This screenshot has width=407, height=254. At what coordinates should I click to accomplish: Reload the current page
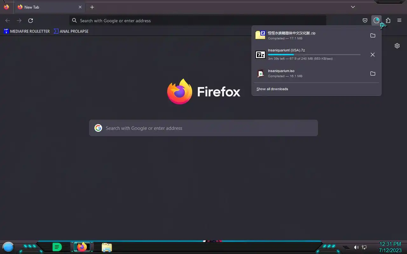pos(31,21)
